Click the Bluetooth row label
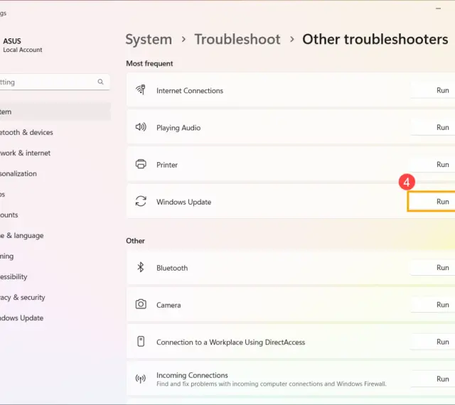This screenshot has height=405, width=455. pos(172,268)
